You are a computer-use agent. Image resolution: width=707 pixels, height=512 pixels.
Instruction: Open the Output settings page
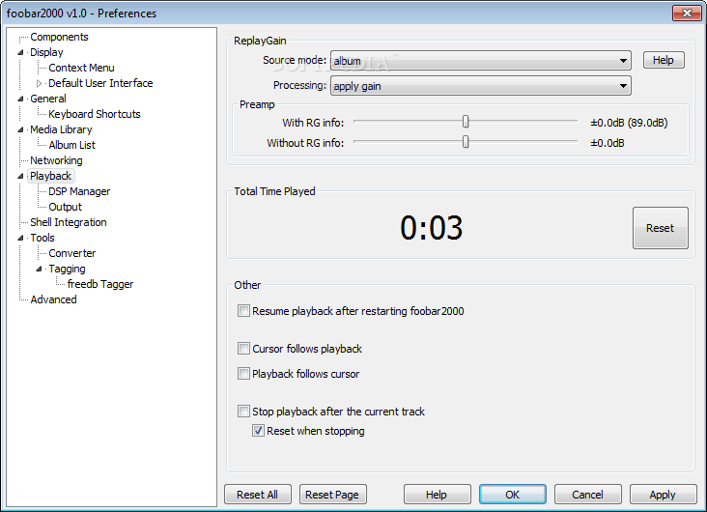(x=65, y=207)
